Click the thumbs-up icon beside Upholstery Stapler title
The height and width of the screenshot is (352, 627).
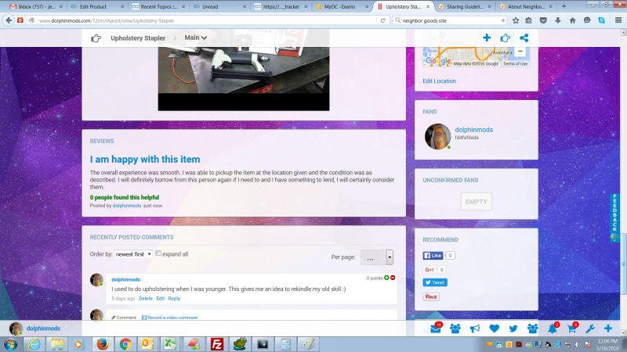tap(96, 38)
